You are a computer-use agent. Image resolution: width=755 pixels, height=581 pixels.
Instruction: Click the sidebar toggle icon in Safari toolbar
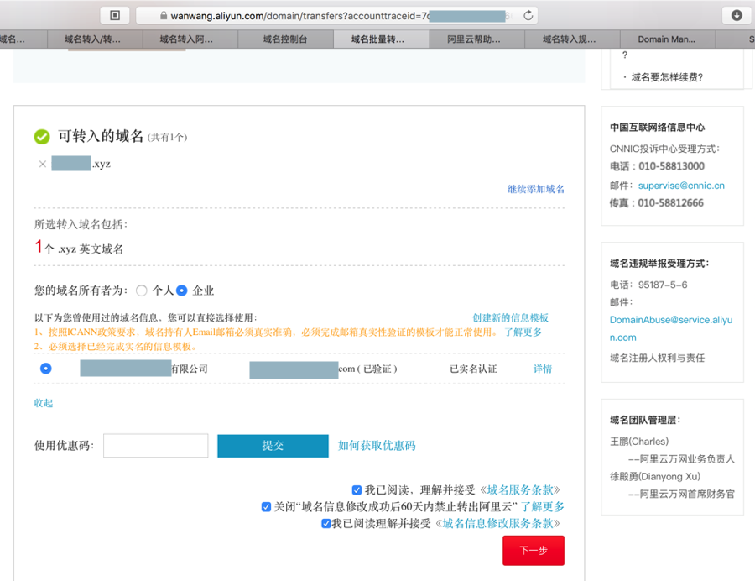115,15
